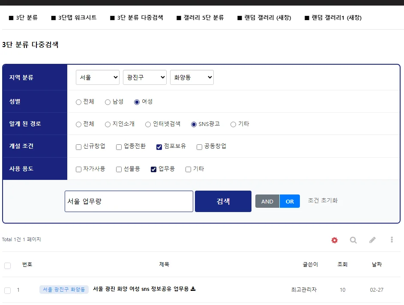Expand the 광진구 district dropdown
This screenshot has height=305, width=404.
point(145,77)
